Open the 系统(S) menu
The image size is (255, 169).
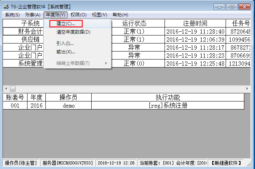pyautogui.click(x=12, y=15)
